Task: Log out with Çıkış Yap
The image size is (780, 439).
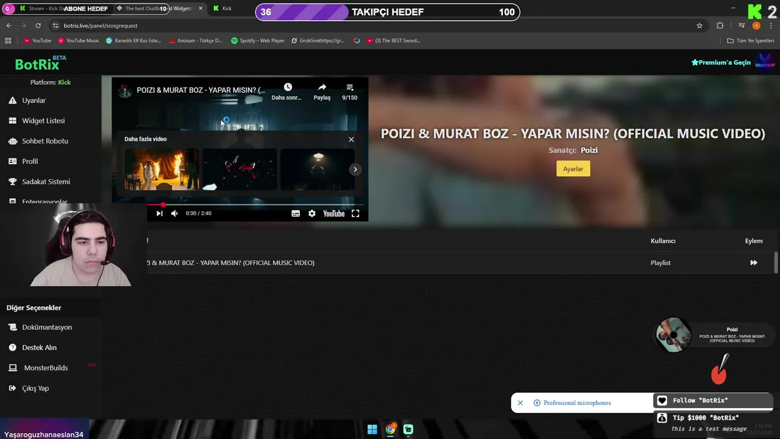Action: (35, 388)
